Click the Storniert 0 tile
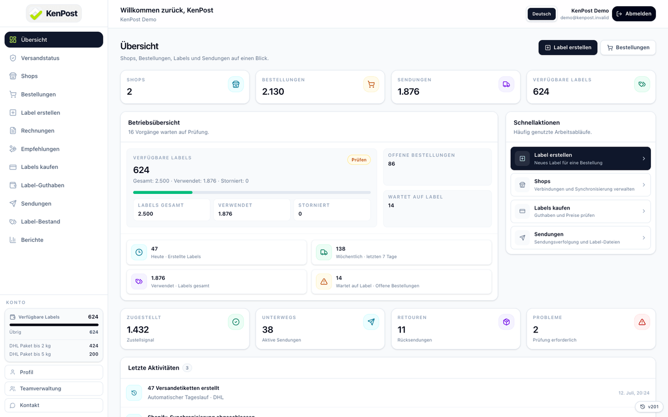Viewport: 668px width, 417px height. (332, 210)
